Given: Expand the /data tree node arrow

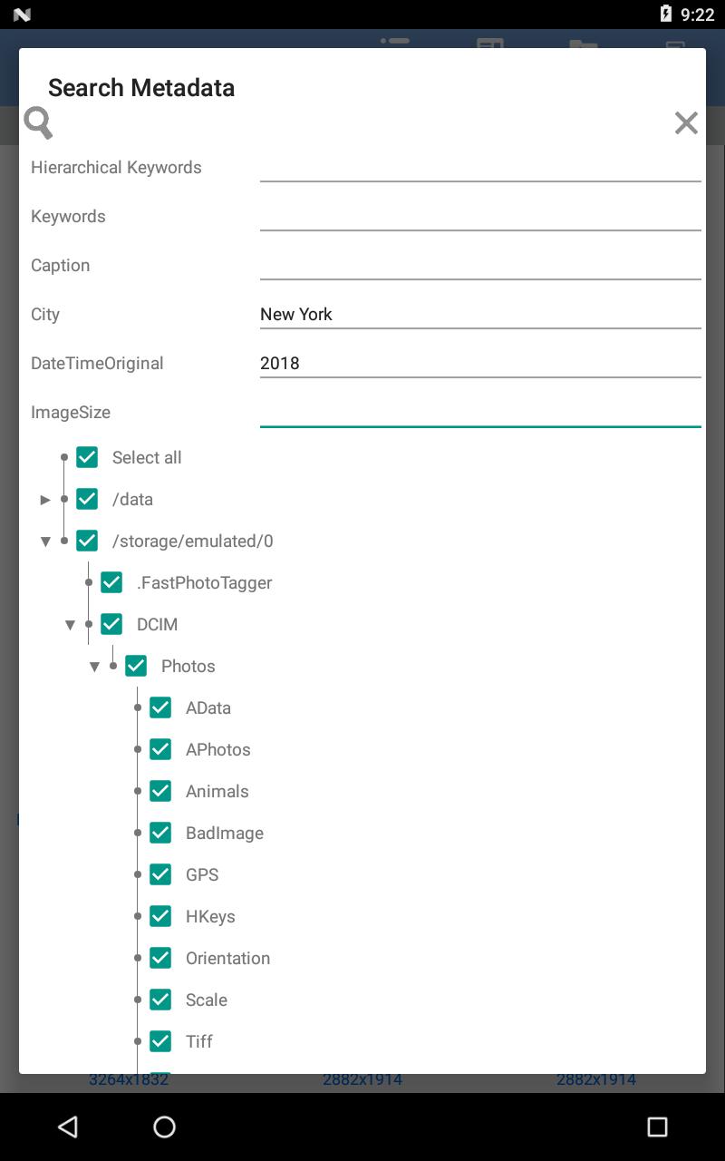Looking at the screenshot, I should tap(45, 500).
